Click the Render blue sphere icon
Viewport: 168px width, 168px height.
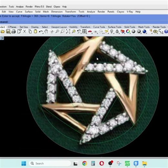click(144, 31)
